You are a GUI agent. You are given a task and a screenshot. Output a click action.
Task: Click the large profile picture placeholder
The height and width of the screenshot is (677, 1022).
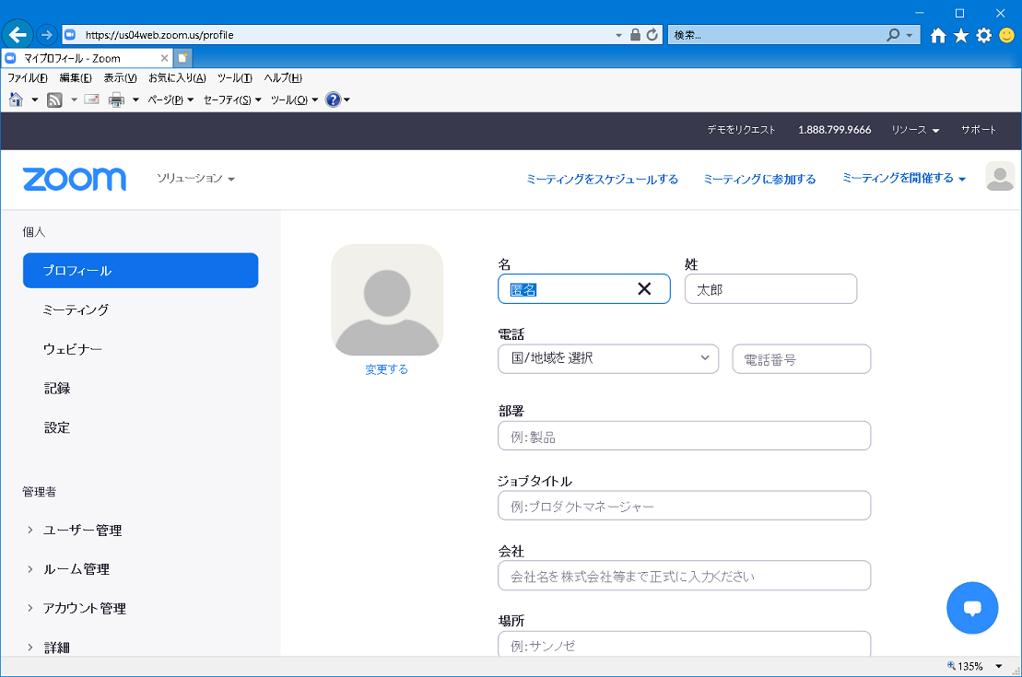pyautogui.click(x=387, y=299)
